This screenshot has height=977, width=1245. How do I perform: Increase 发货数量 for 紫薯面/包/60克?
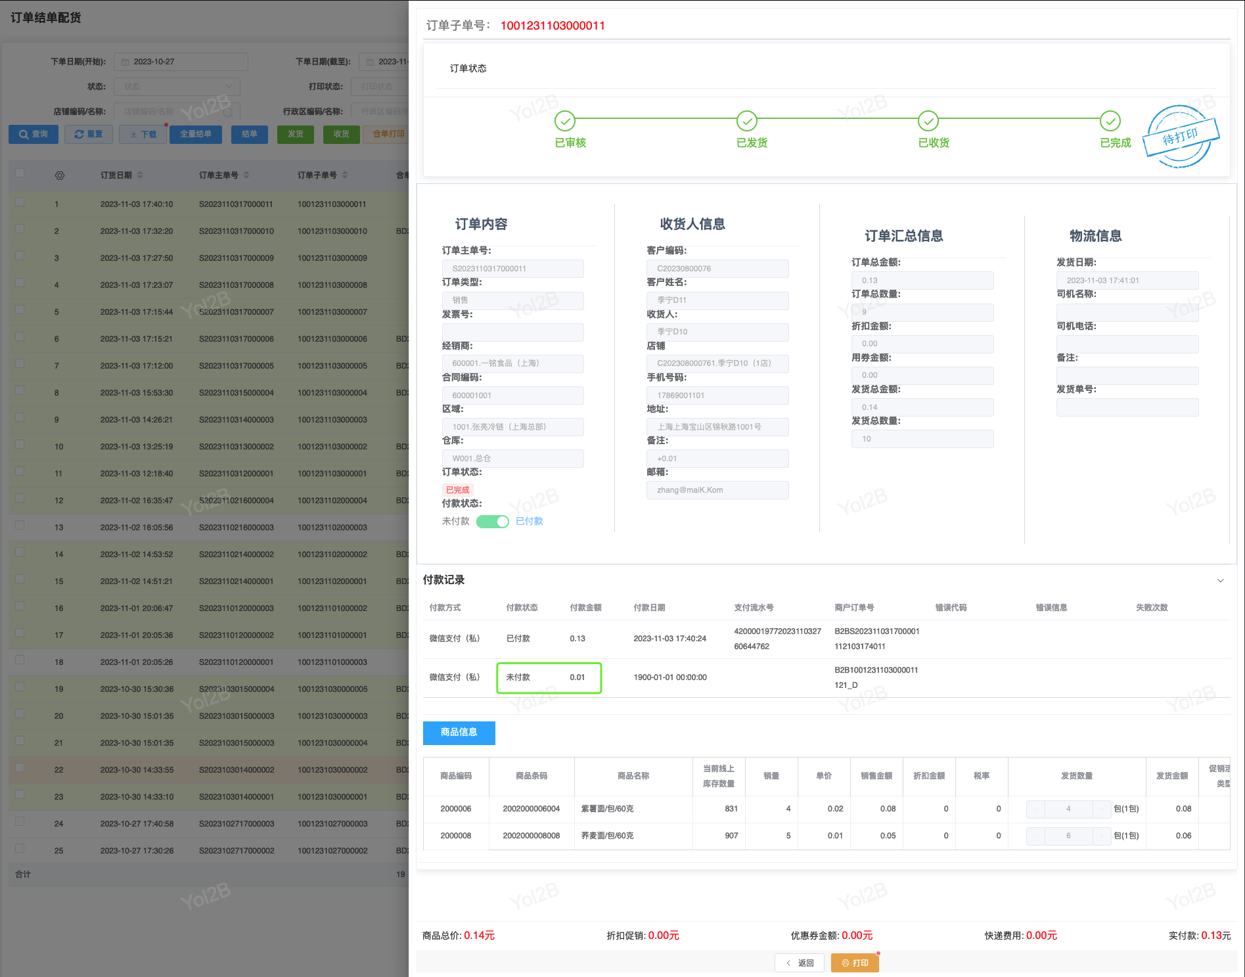tap(1102, 809)
